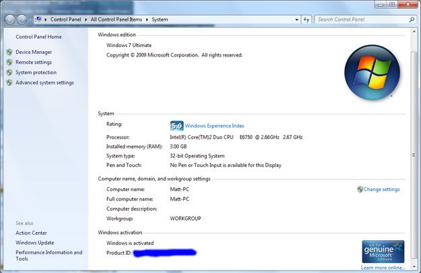The width and height of the screenshot is (421, 273).
Task: Click the 5.9 Windows Experience rating badge
Action: click(177, 126)
